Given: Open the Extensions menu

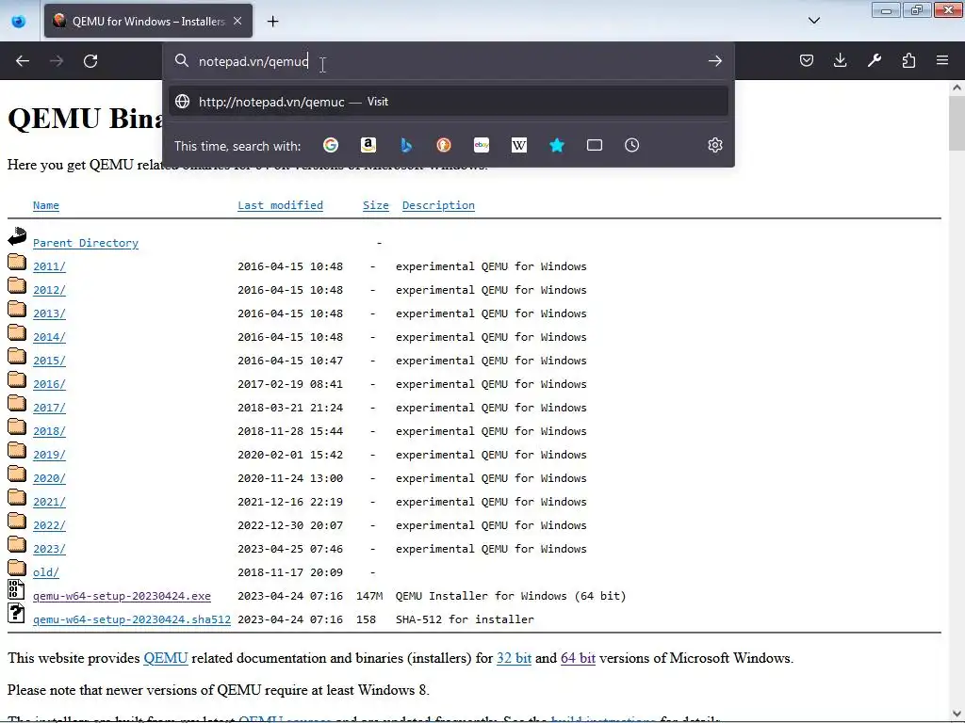Looking at the screenshot, I should (908, 60).
